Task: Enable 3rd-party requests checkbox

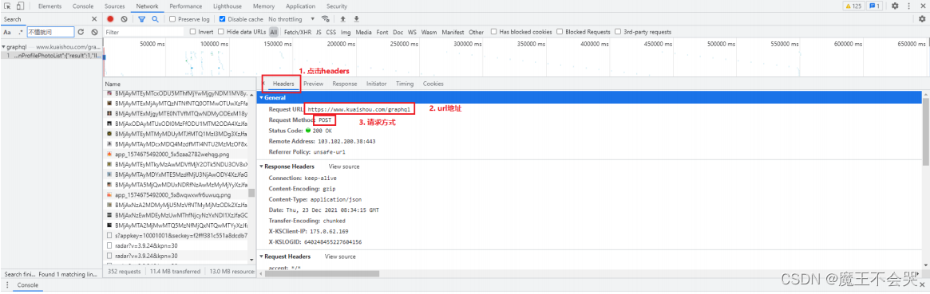Action: [619, 32]
